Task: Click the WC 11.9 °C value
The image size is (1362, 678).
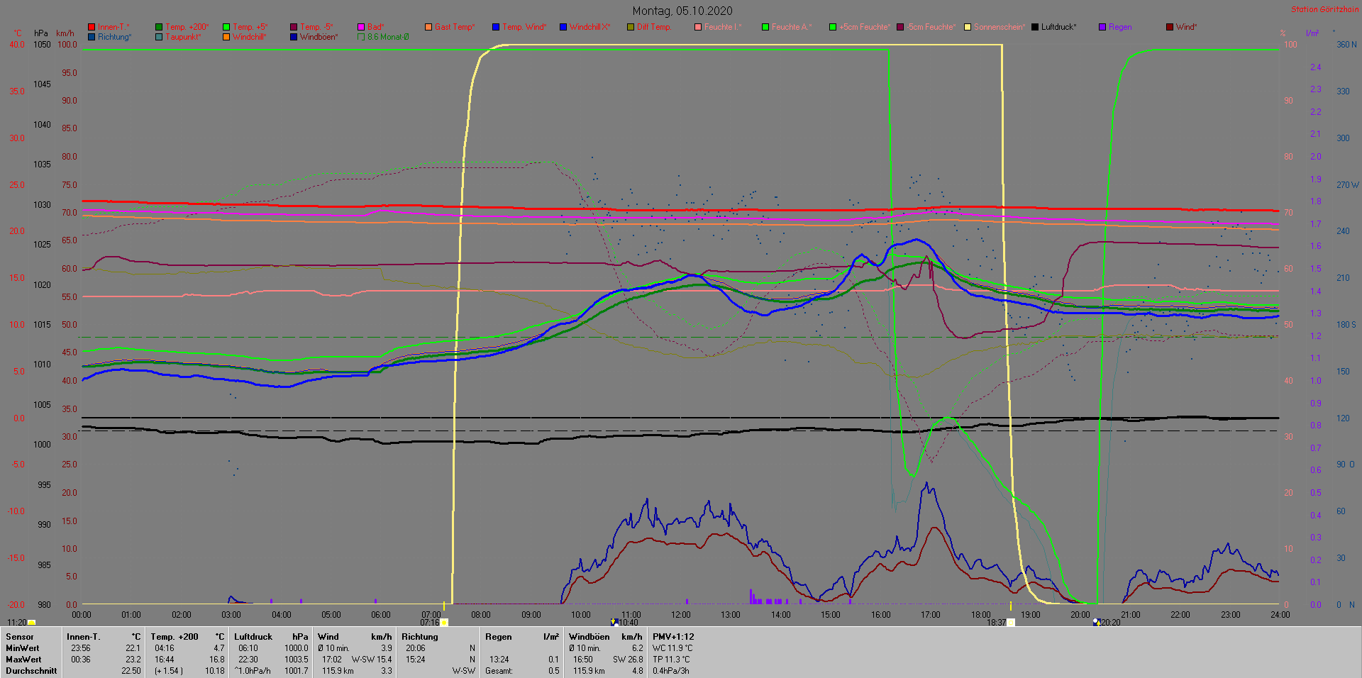Action: click(671, 648)
